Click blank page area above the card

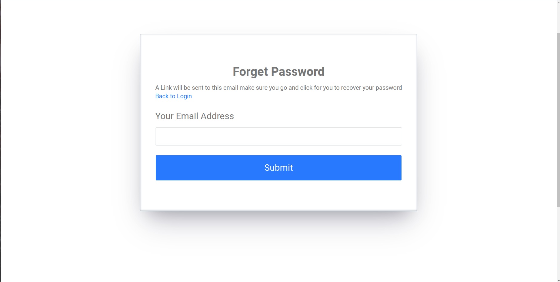[278, 17]
